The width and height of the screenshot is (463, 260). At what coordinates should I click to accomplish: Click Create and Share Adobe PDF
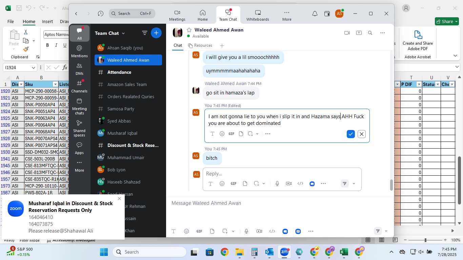(418, 41)
